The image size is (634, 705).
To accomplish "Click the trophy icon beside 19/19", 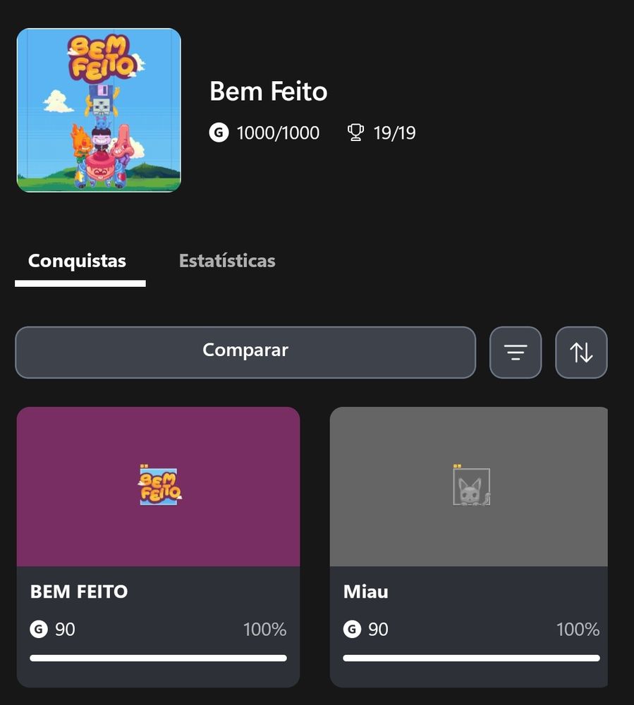I will [x=355, y=133].
